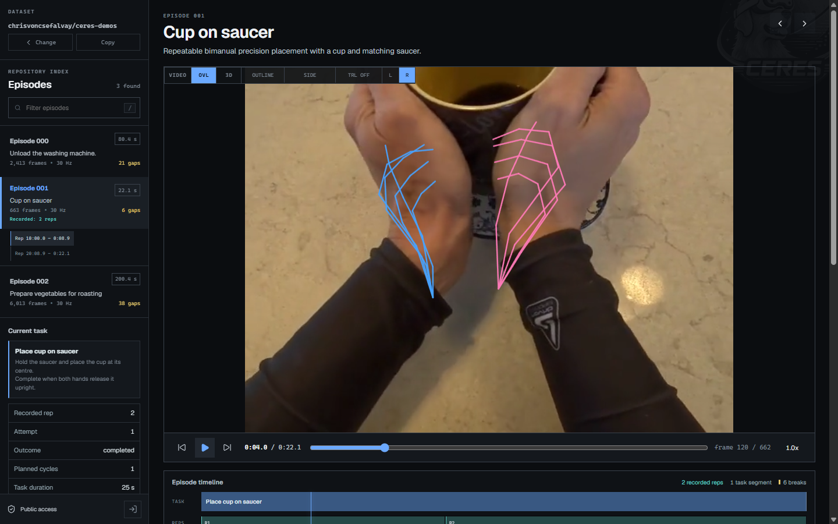This screenshot has height=524, width=838.
Task: Click the dataset name chrisvoncsefalvay/ceres-demos
Action: pyautogui.click(x=62, y=26)
